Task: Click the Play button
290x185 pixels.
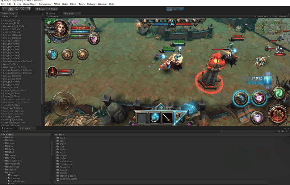Action: pos(169,9)
